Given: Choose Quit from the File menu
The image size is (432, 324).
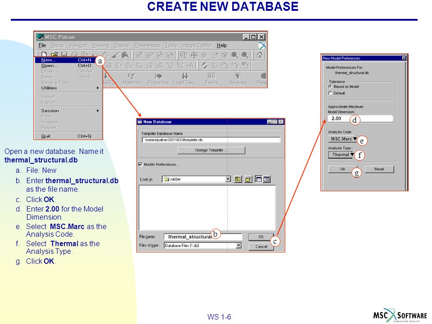Looking at the screenshot, I should point(68,136).
